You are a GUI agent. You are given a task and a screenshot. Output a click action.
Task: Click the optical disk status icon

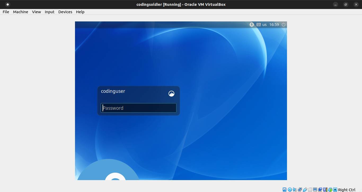[x=290, y=190]
